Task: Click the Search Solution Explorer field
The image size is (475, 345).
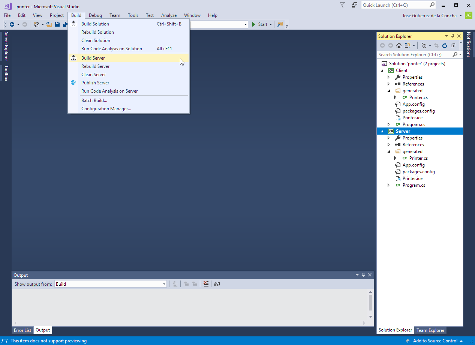Action: [x=414, y=55]
